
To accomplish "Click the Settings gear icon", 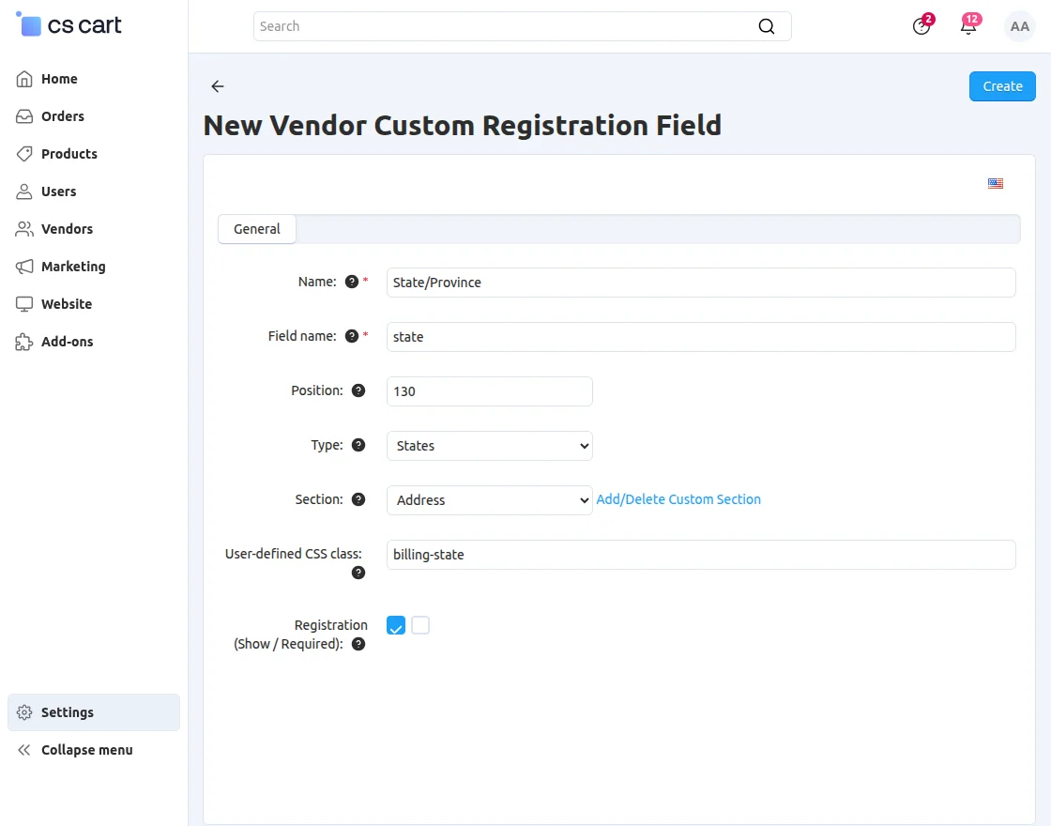I will (24, 712).
